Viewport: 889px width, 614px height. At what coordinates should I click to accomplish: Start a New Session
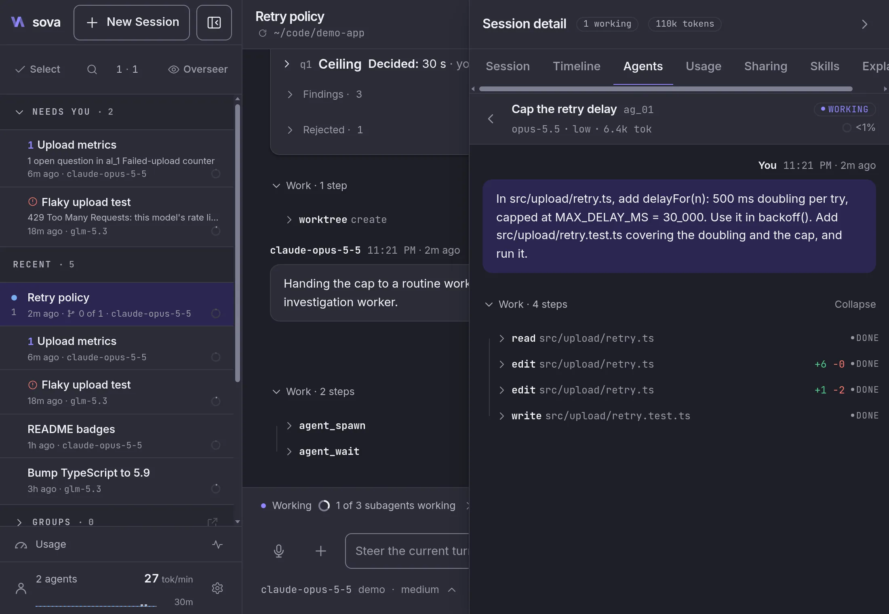click(x=132, y=23)
